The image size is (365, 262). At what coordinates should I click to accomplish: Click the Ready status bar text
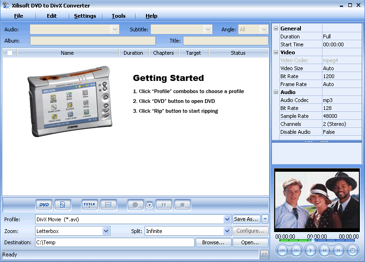[10, 255]
